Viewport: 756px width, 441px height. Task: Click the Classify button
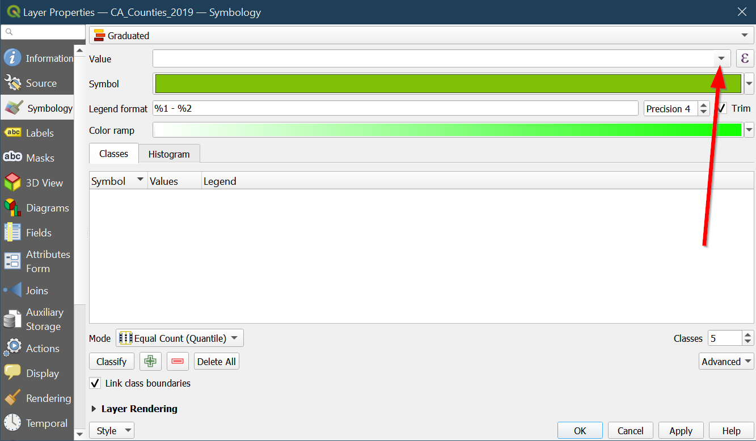click(x=112, y=362)
